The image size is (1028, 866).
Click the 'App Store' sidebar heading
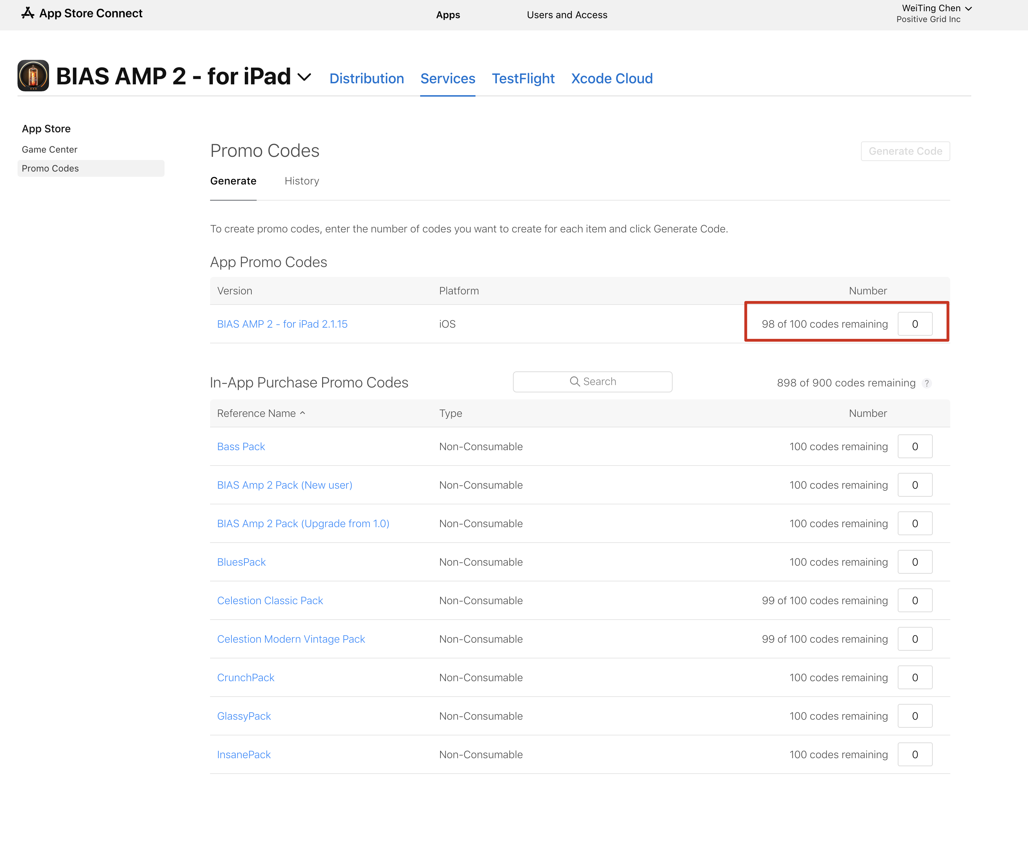pos(46,128)
